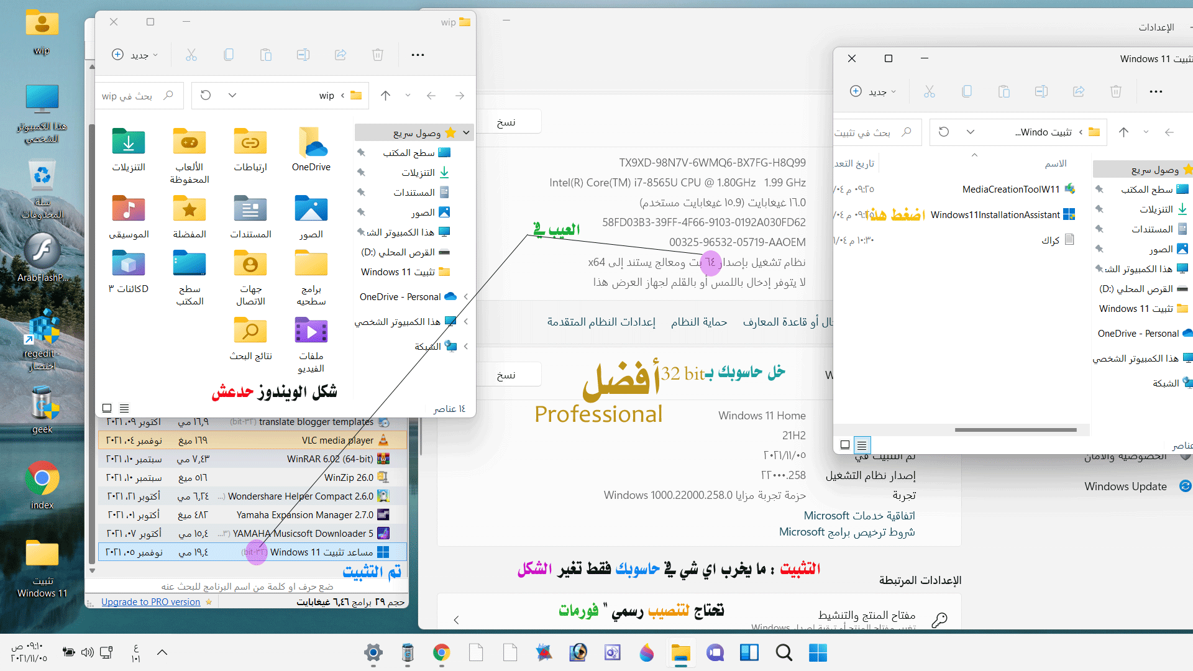Click the Cut scissors icon in wip toolbar
The width and height of the screenshot is (1193, 671).
coord(191,55)
